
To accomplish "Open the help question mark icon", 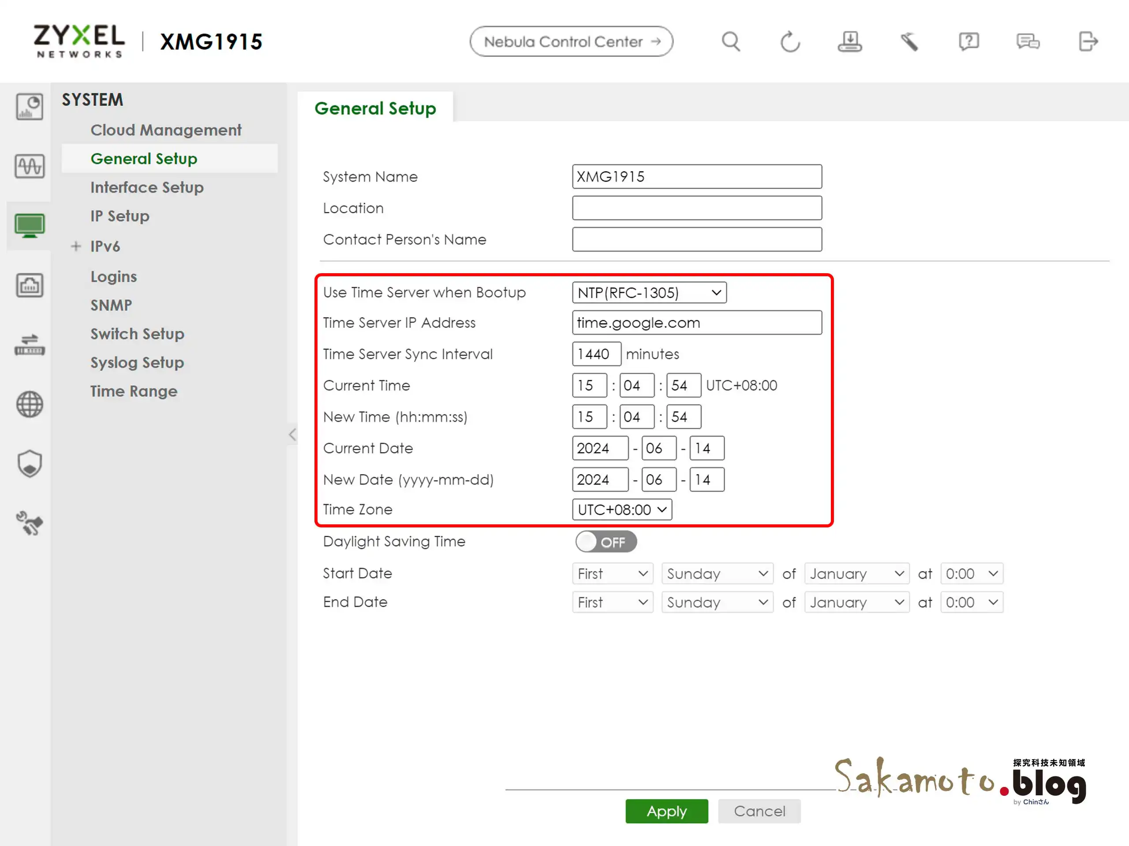I will click(x=968, y=42).
